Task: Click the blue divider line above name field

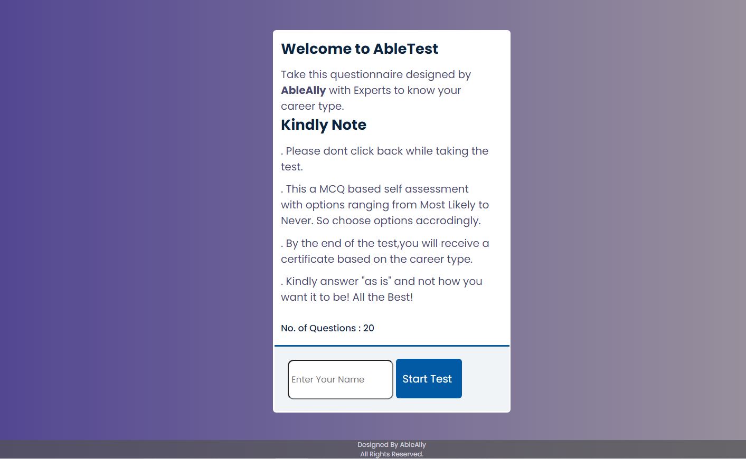Action: pyautogui.click(x=391, y=346)
